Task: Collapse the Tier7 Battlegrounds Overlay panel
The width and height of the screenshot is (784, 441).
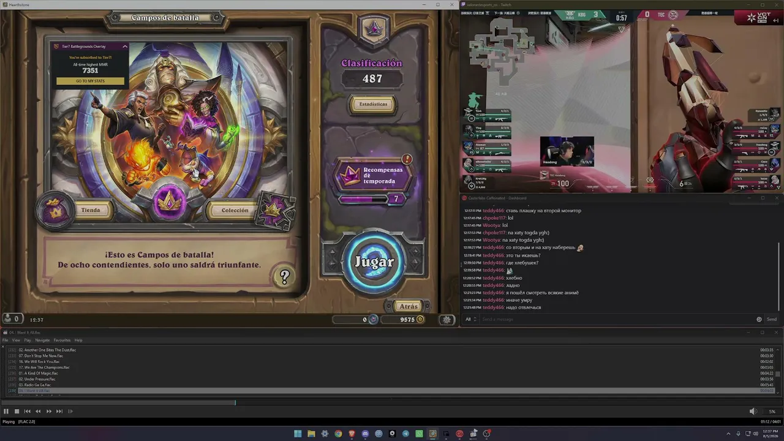Action: tap(125, 47)
